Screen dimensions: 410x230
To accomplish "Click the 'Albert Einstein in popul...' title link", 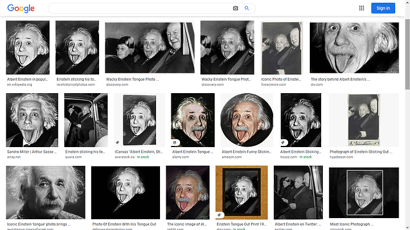I will coord(27,80).
